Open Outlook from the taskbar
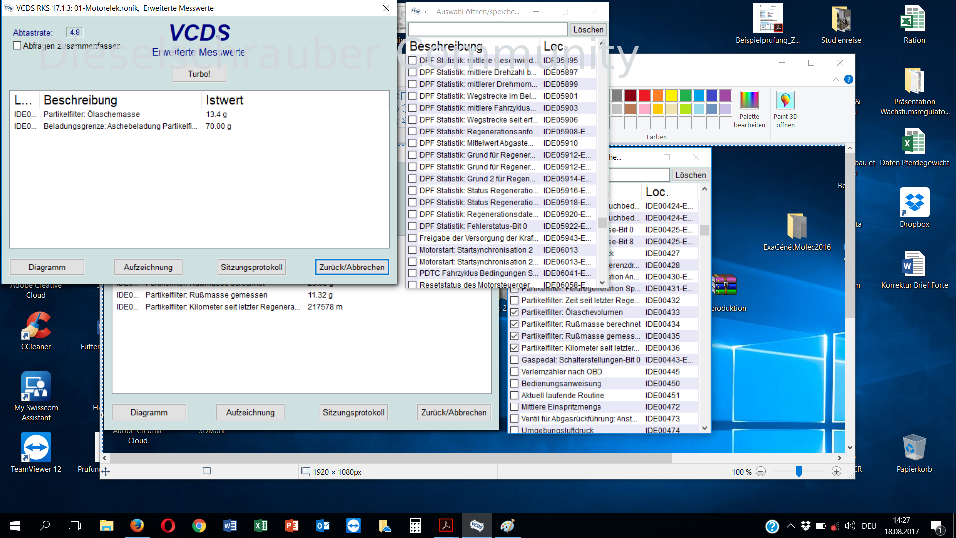 click(322, 526)
